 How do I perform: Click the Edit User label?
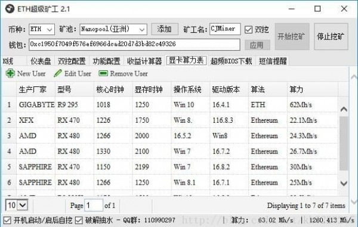coord(78,74)
